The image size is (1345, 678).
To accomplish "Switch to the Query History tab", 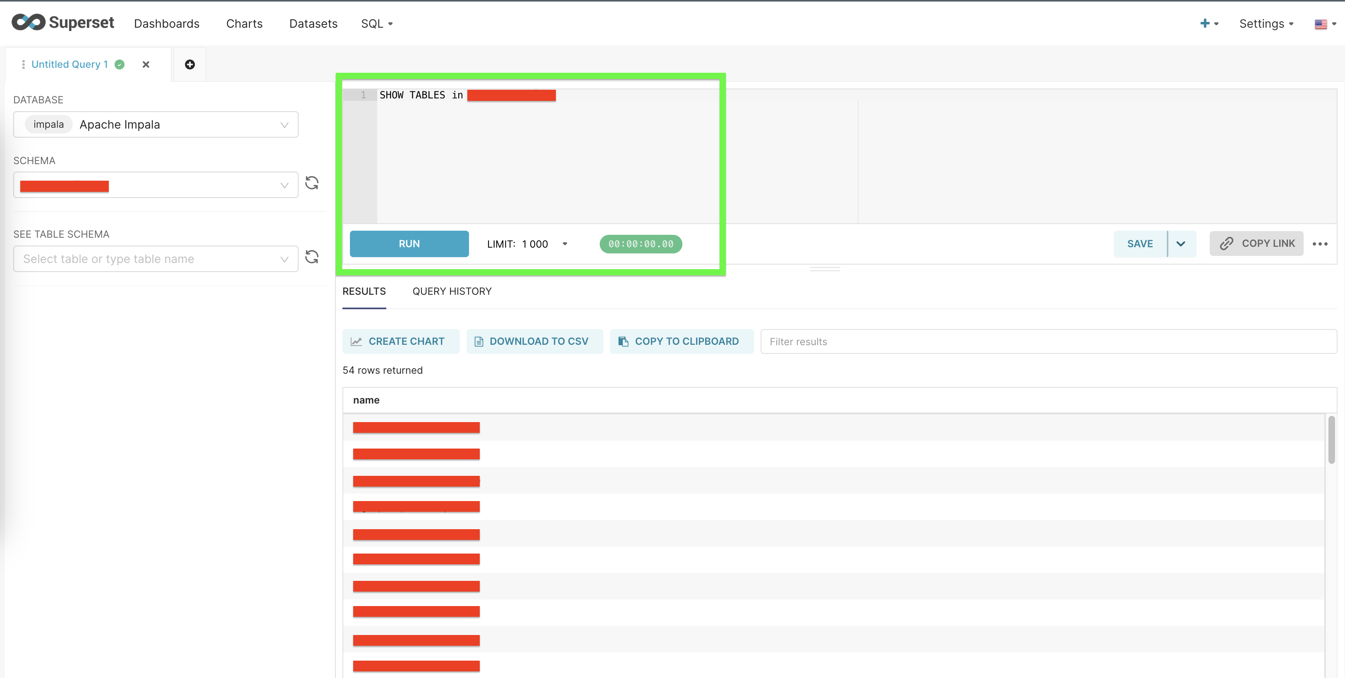I will pyautogui.click(x=452, y=291).
